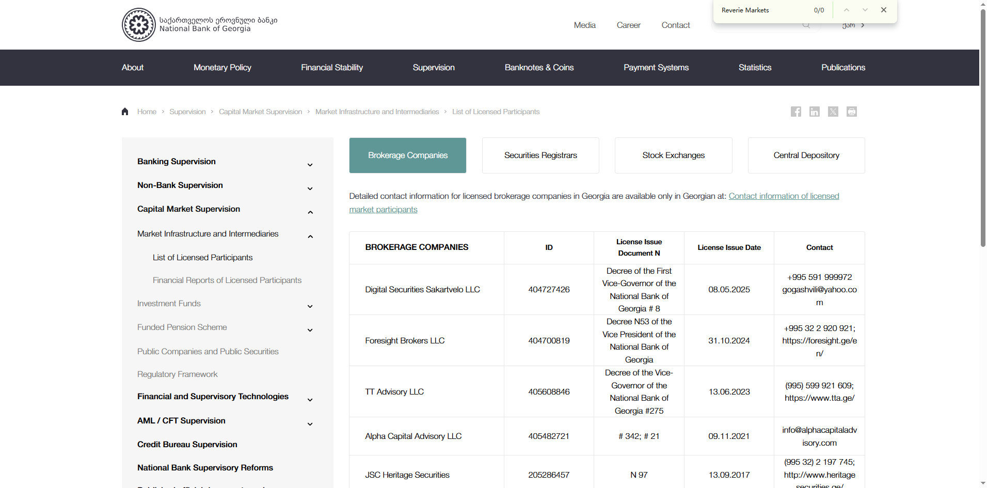
Task: Expand Investment Funds submenu
Action: pos(310,306)
